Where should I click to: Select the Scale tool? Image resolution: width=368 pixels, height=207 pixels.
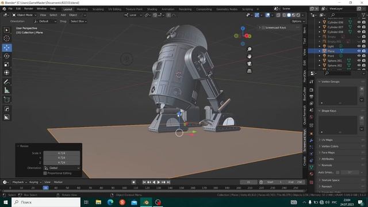[6, 64]
